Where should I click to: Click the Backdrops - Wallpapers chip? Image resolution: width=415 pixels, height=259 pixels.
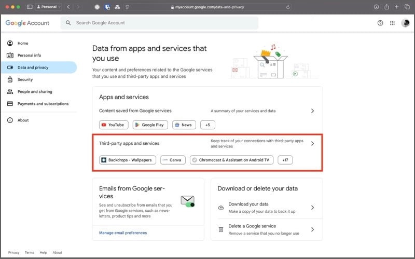127,160
